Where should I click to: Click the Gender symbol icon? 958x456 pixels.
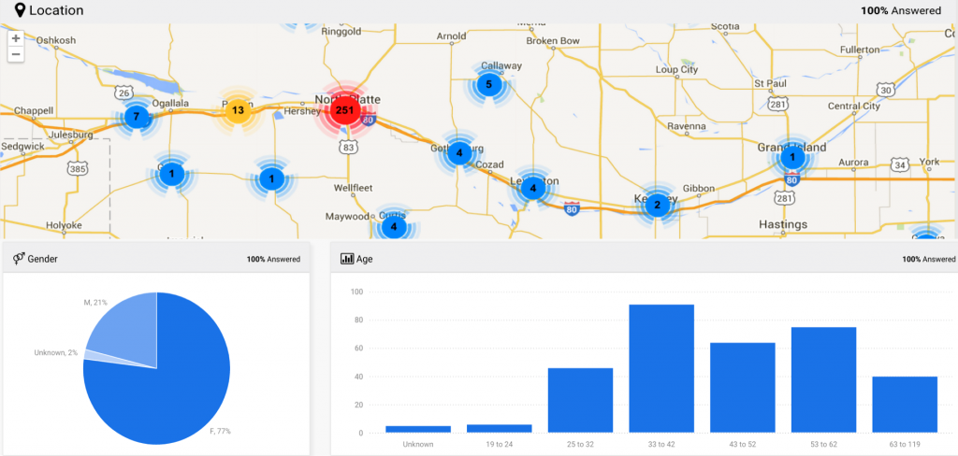pyautogui.click(x=18, y=258)
